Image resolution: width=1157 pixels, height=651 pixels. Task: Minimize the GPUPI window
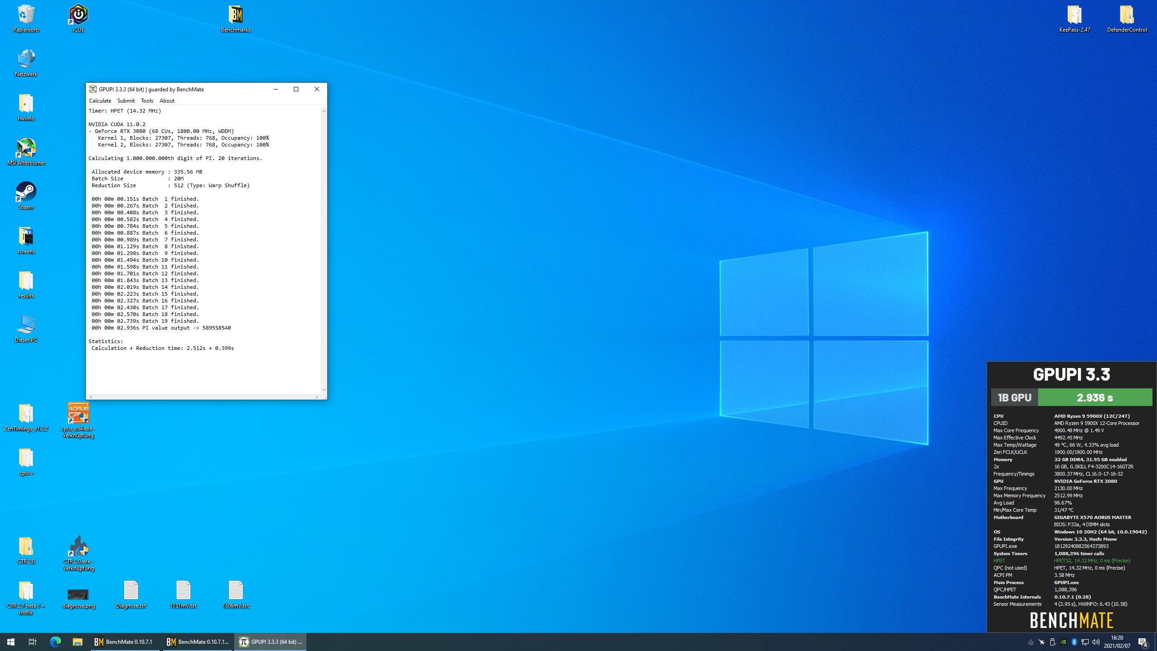275,89
